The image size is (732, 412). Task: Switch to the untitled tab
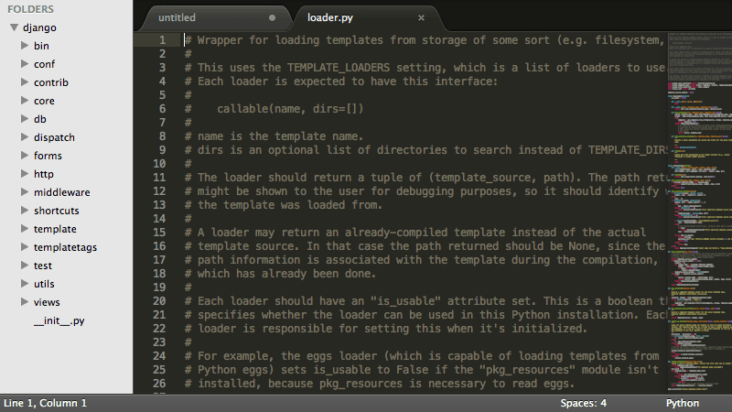coord(177,17)
